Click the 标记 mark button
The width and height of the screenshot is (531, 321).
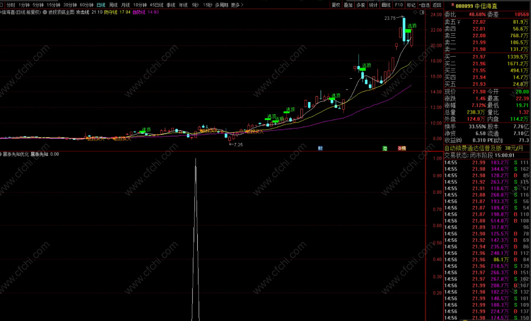click(411, 5)
